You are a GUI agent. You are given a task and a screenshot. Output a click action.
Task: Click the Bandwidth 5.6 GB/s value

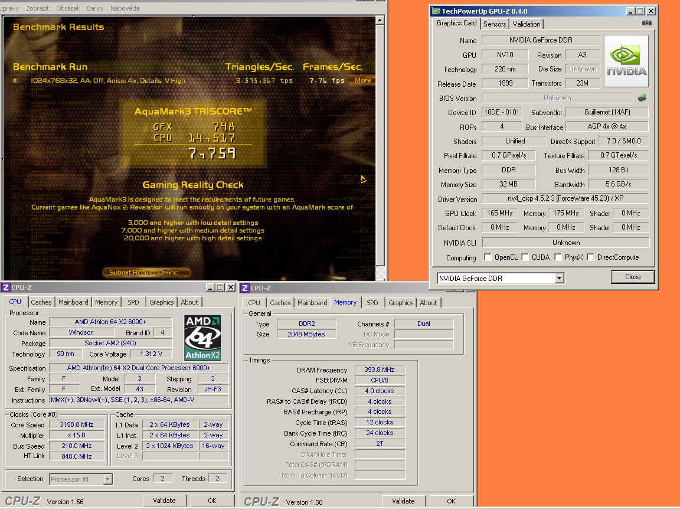pos(619,184)
